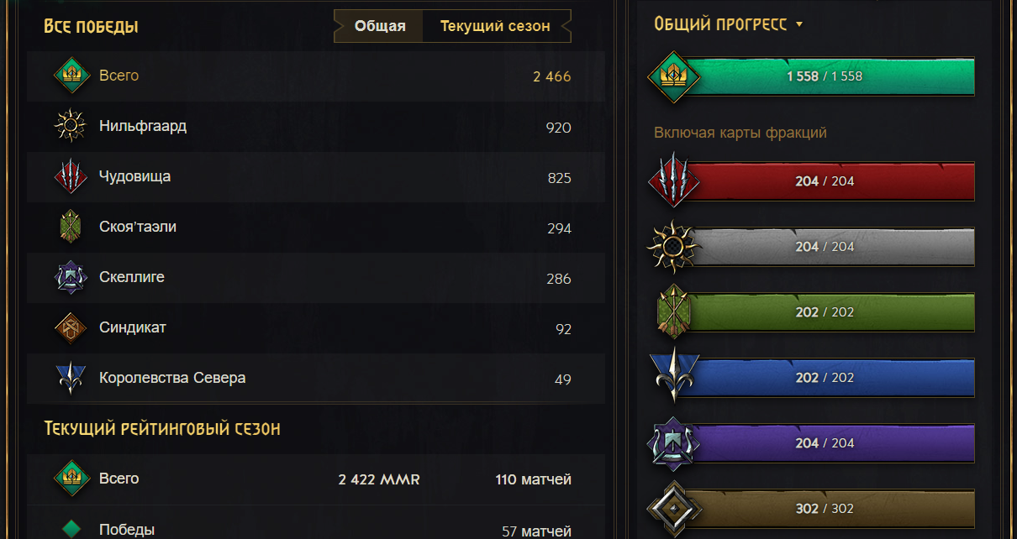Screen dimensions: 1017x539
Task: Switch to the Общая tab
Action: [x=380, y=26]
